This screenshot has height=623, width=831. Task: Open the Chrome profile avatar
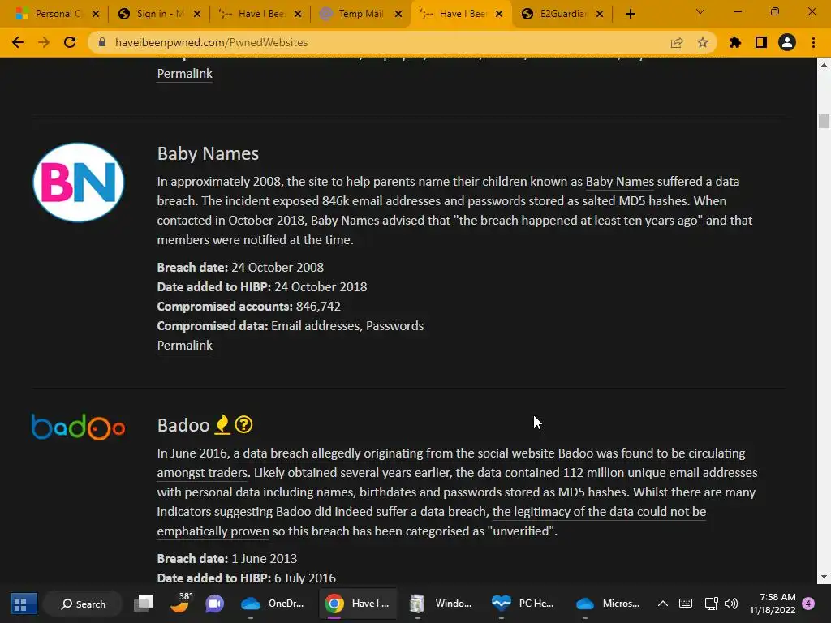[787, 42]
